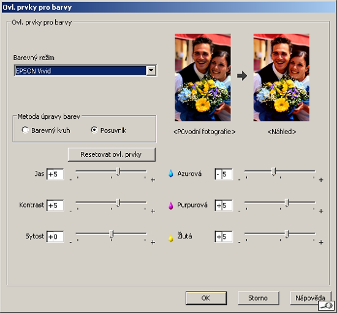Click the magenta Purpurová ink drop icon

coord(171,205)
